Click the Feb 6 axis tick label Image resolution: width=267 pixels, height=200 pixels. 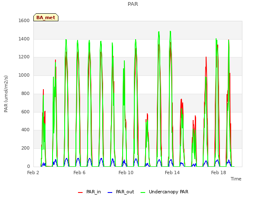(x=79, y=172)
